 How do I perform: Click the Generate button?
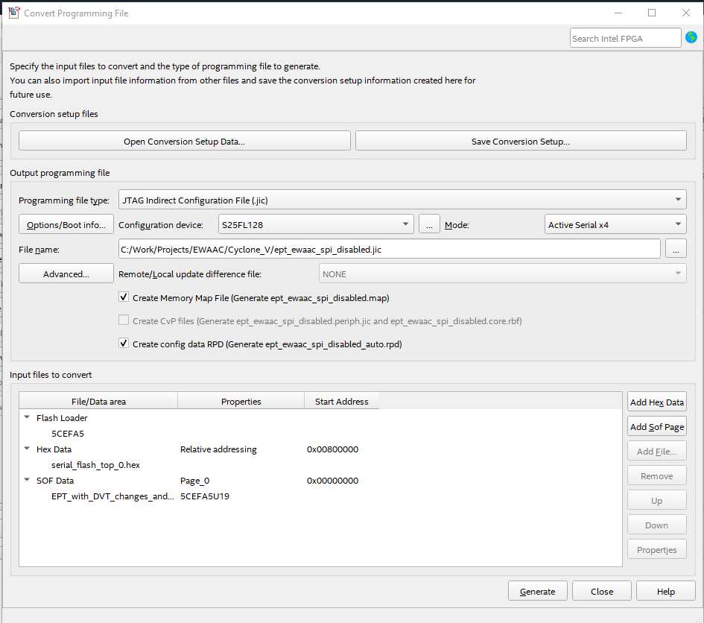pyautogui.click(x=537, y=592)
